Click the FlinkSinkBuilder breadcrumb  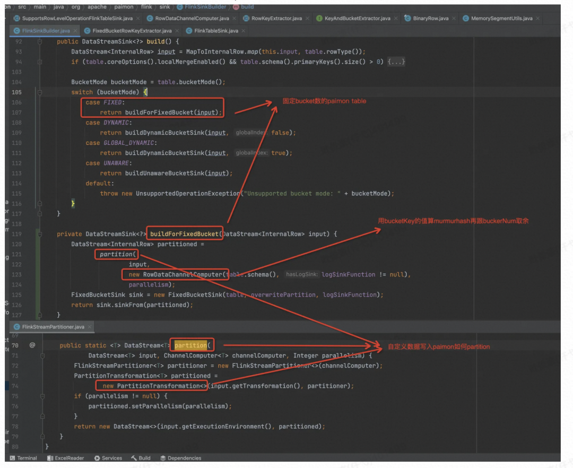point(205,7)
